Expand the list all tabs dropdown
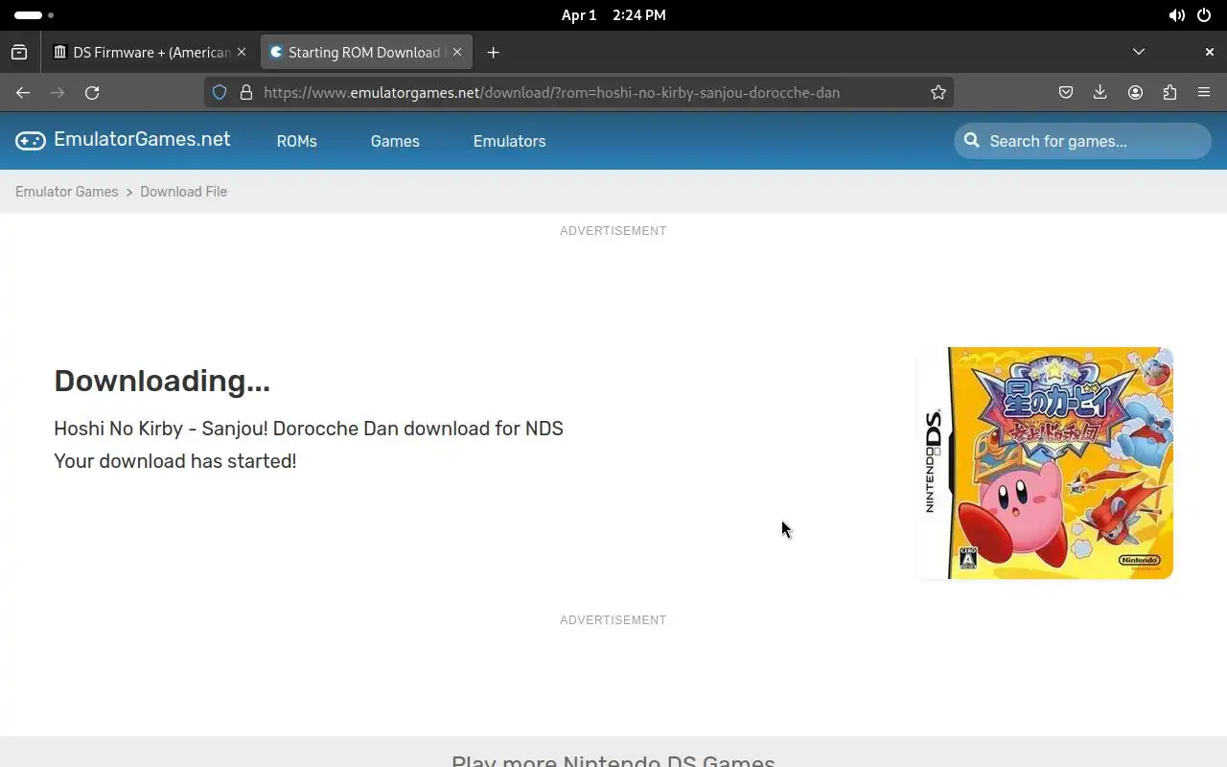 [1139, 52]
